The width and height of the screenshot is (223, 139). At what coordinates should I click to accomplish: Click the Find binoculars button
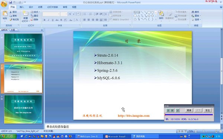click(x=195, y=12)
